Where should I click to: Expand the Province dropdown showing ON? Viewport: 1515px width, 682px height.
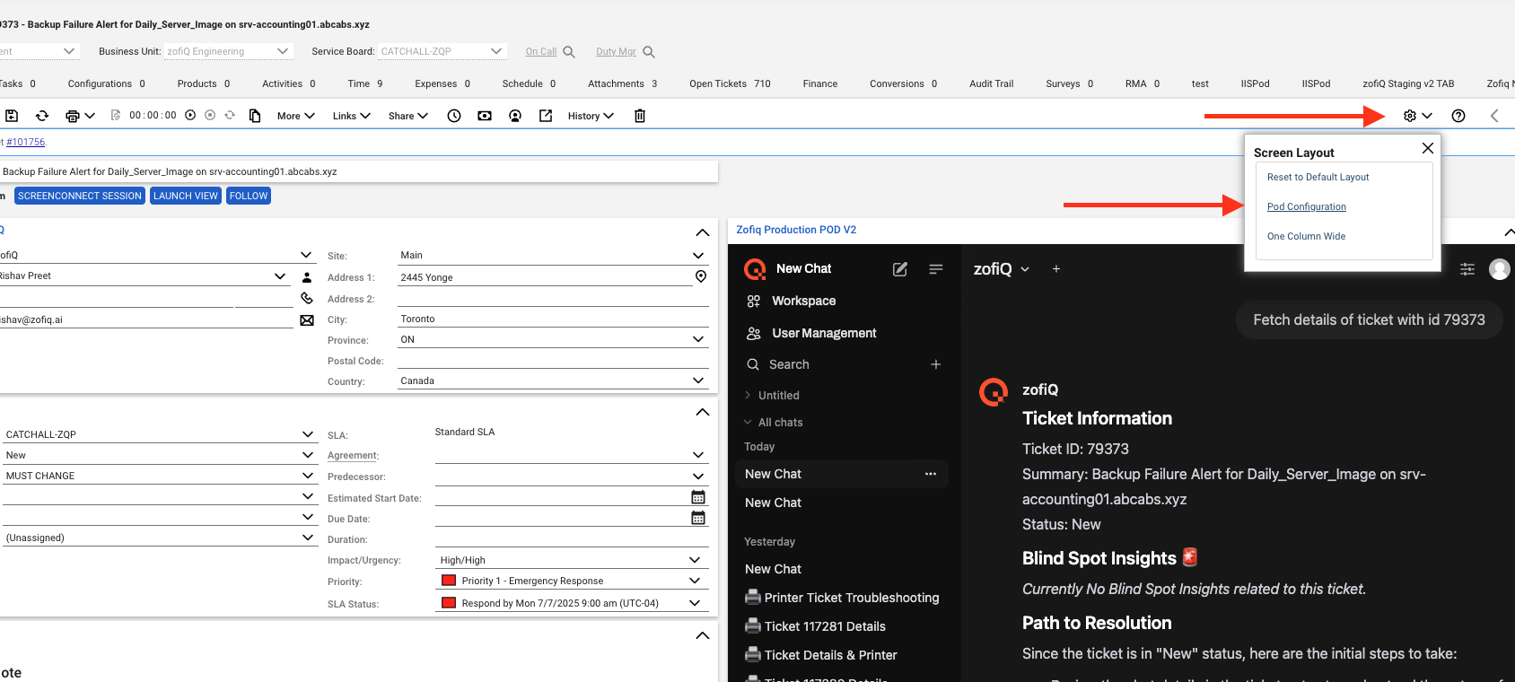[x=554, y=339]
